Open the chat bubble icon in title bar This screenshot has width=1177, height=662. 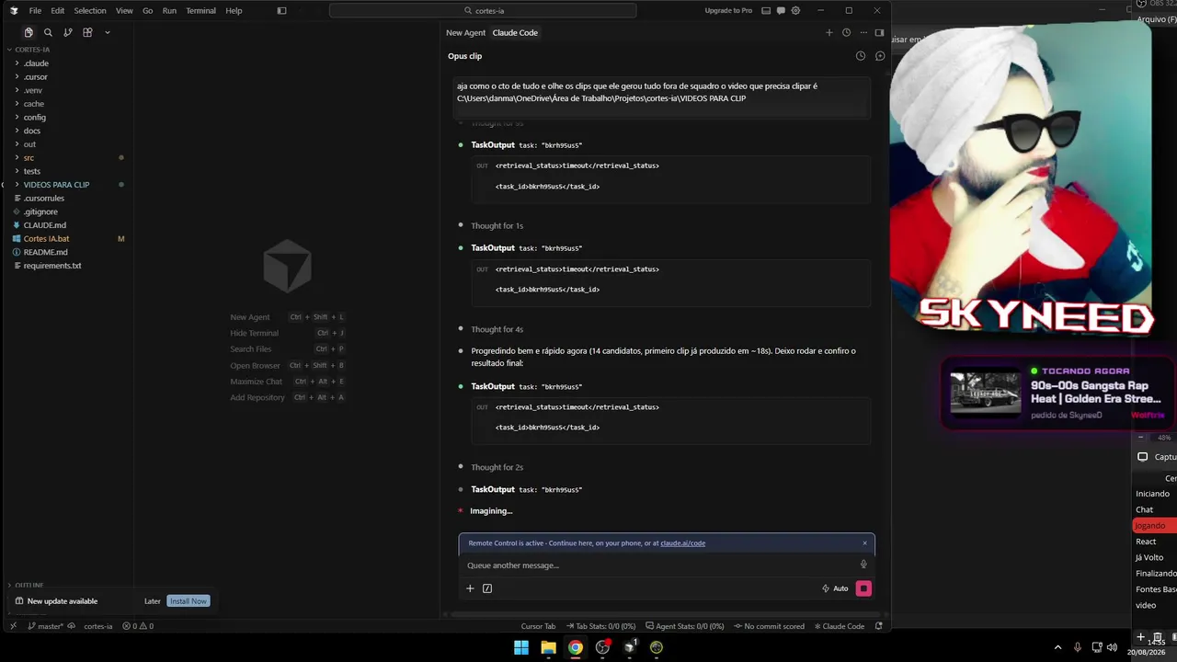781,11
